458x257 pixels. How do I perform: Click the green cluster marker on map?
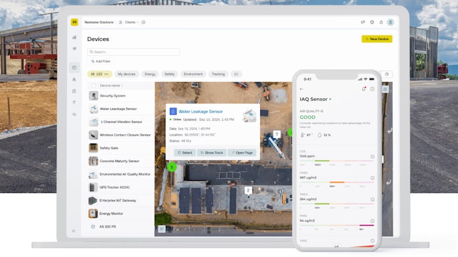pyautogui.click(x=172, y=167)
